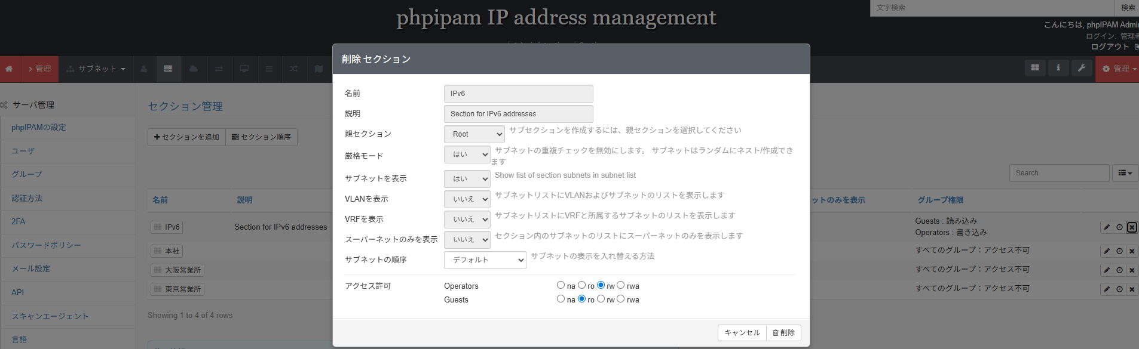Viewport: 1139px width, 349px height.
Task: Delete the 大阪営業所 section with X icon
Action: [x=1132, y=270]
